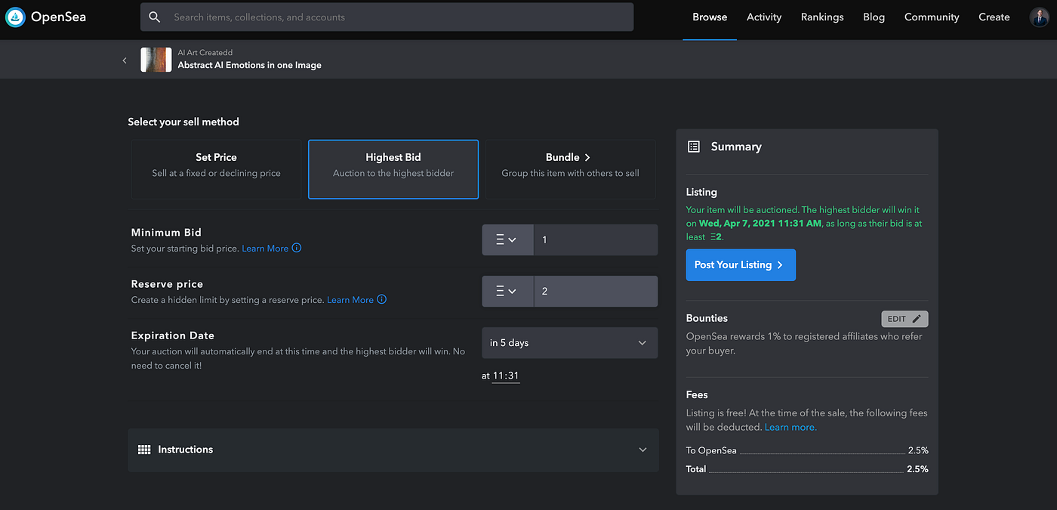Click the 'Total' fee row

coord(807,469)
